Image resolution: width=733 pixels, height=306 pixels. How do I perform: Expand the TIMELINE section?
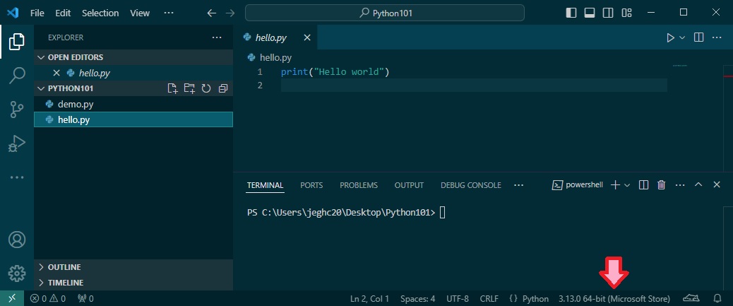[x=64, y=281]
